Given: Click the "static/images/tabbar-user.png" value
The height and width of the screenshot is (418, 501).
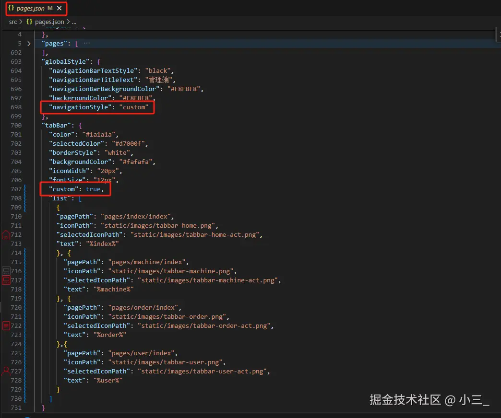Looking at the screenshot, I should 165,362.
